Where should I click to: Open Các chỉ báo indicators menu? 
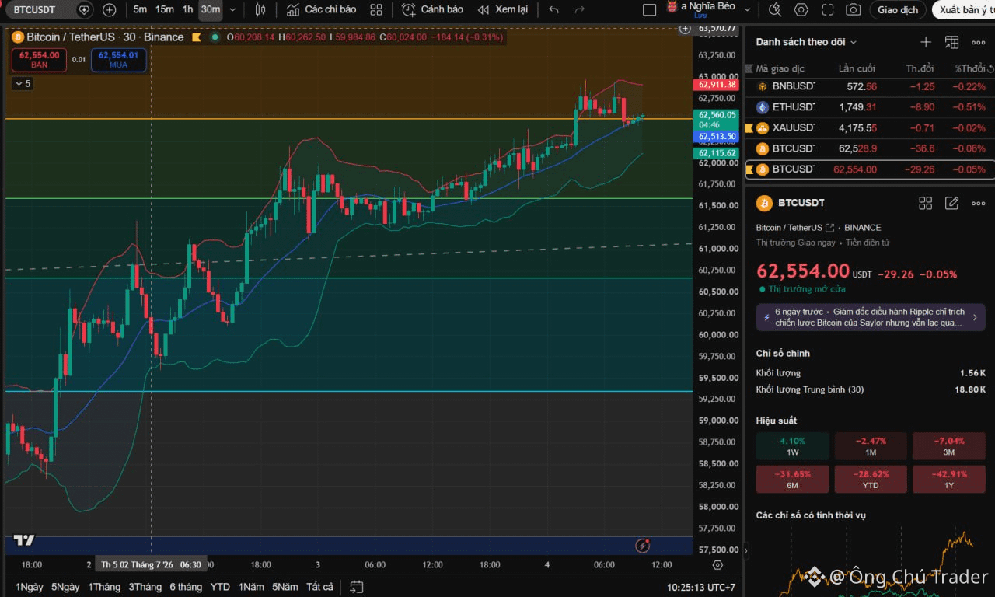coord(321,9)
